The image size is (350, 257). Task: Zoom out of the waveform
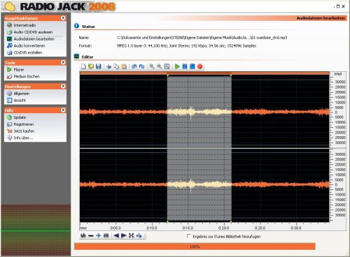coord(160,66)
